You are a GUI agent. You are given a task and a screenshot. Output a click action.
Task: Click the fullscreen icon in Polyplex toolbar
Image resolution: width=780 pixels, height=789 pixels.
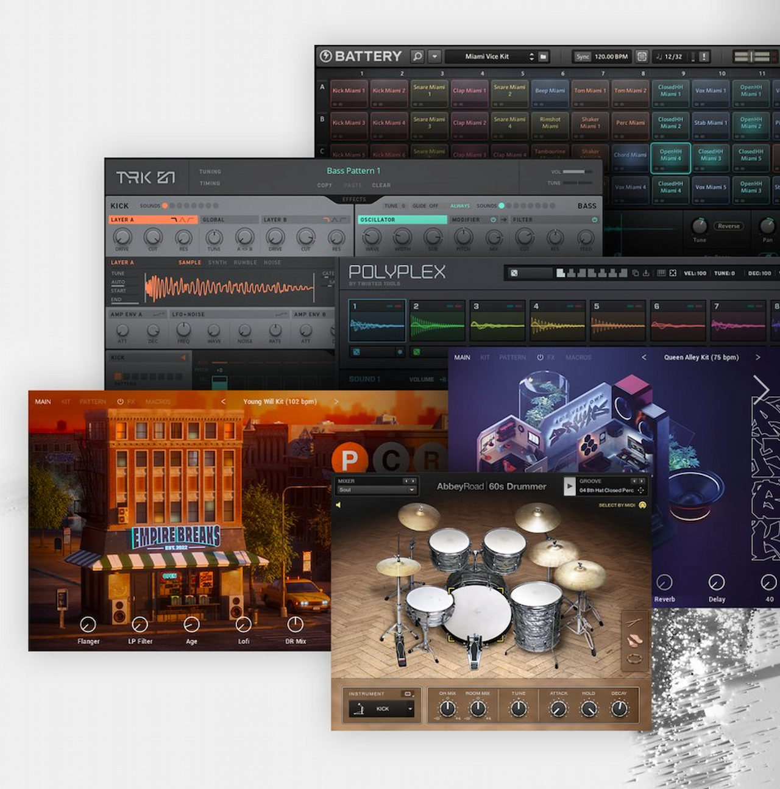coord(673,273)
